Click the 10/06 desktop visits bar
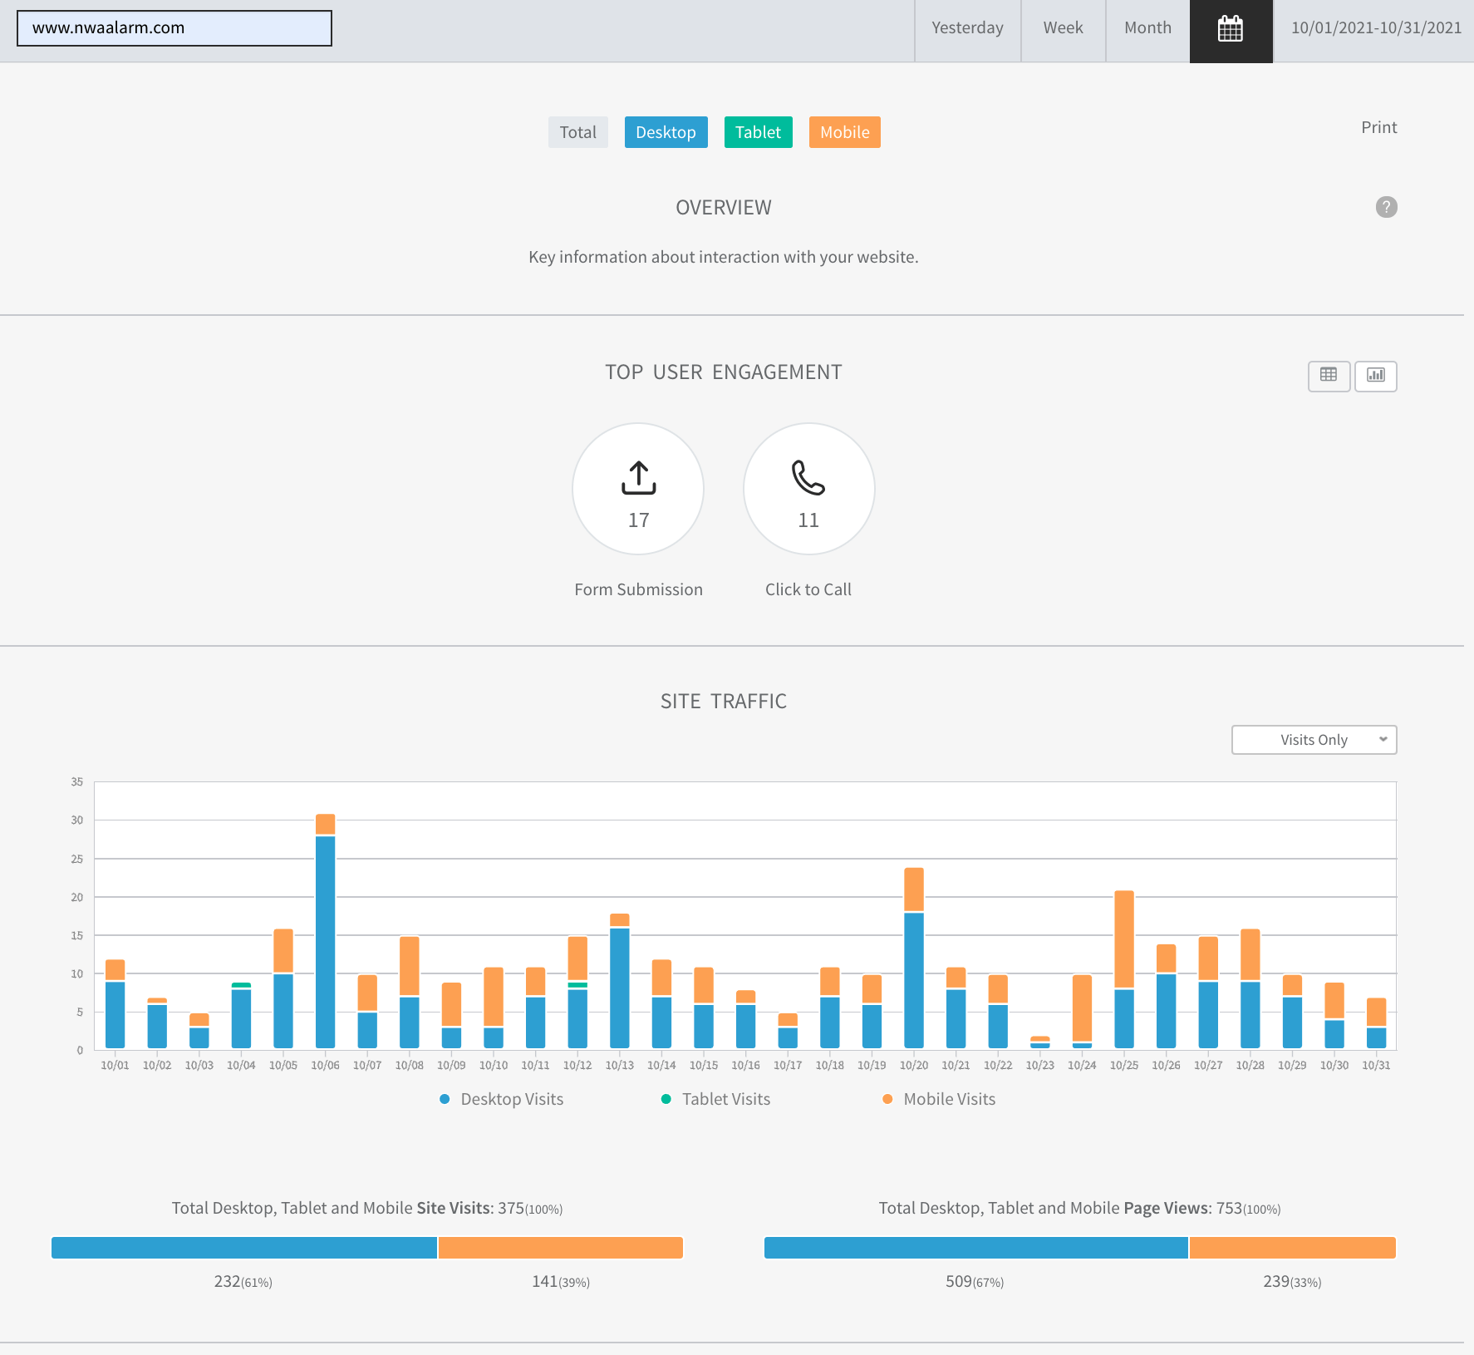 (x=325, y=941)
